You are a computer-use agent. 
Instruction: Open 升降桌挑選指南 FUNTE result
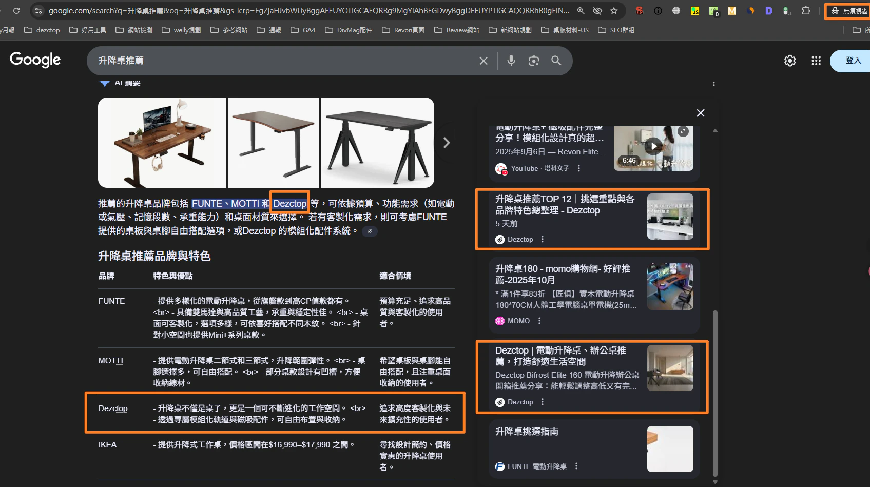[527, 432]
